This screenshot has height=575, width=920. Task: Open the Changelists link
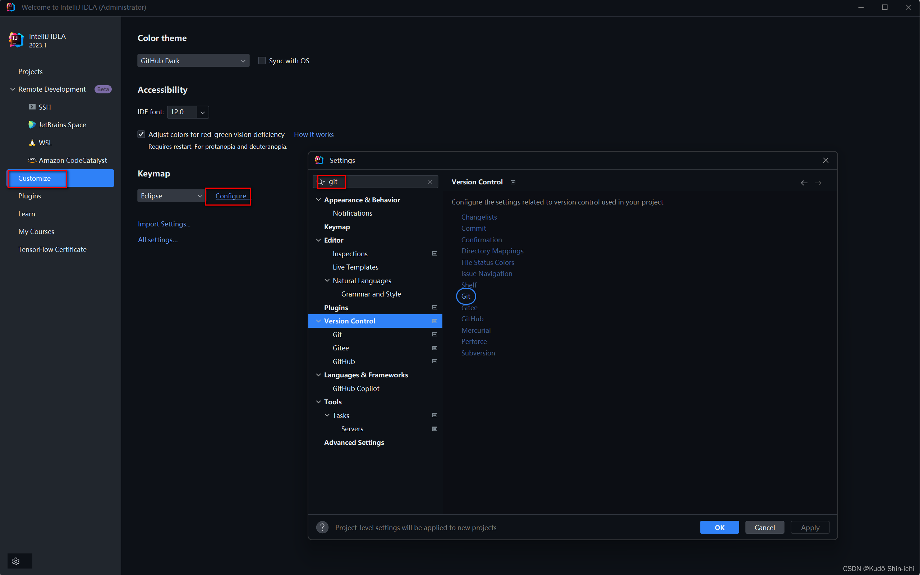click(479, 217)
